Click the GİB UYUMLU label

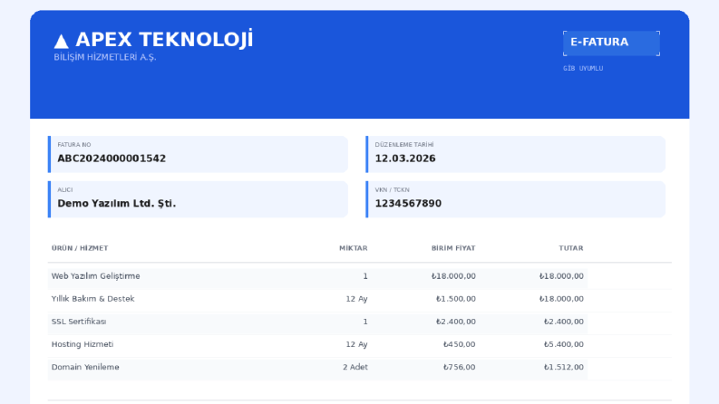[x=583, y=68]
